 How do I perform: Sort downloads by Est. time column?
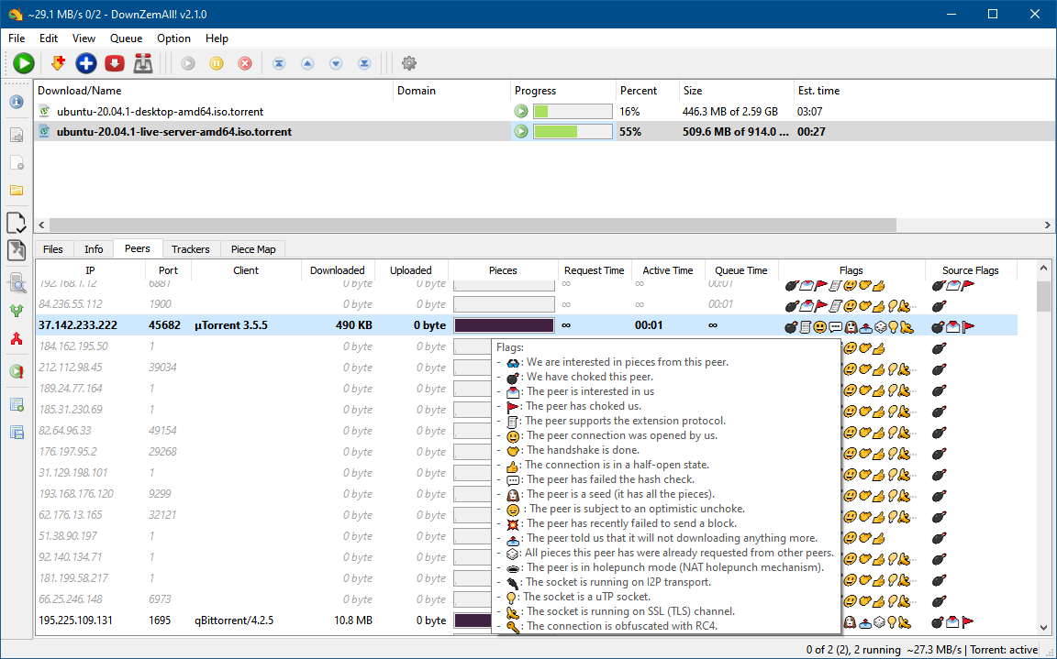tap(924, 90)
